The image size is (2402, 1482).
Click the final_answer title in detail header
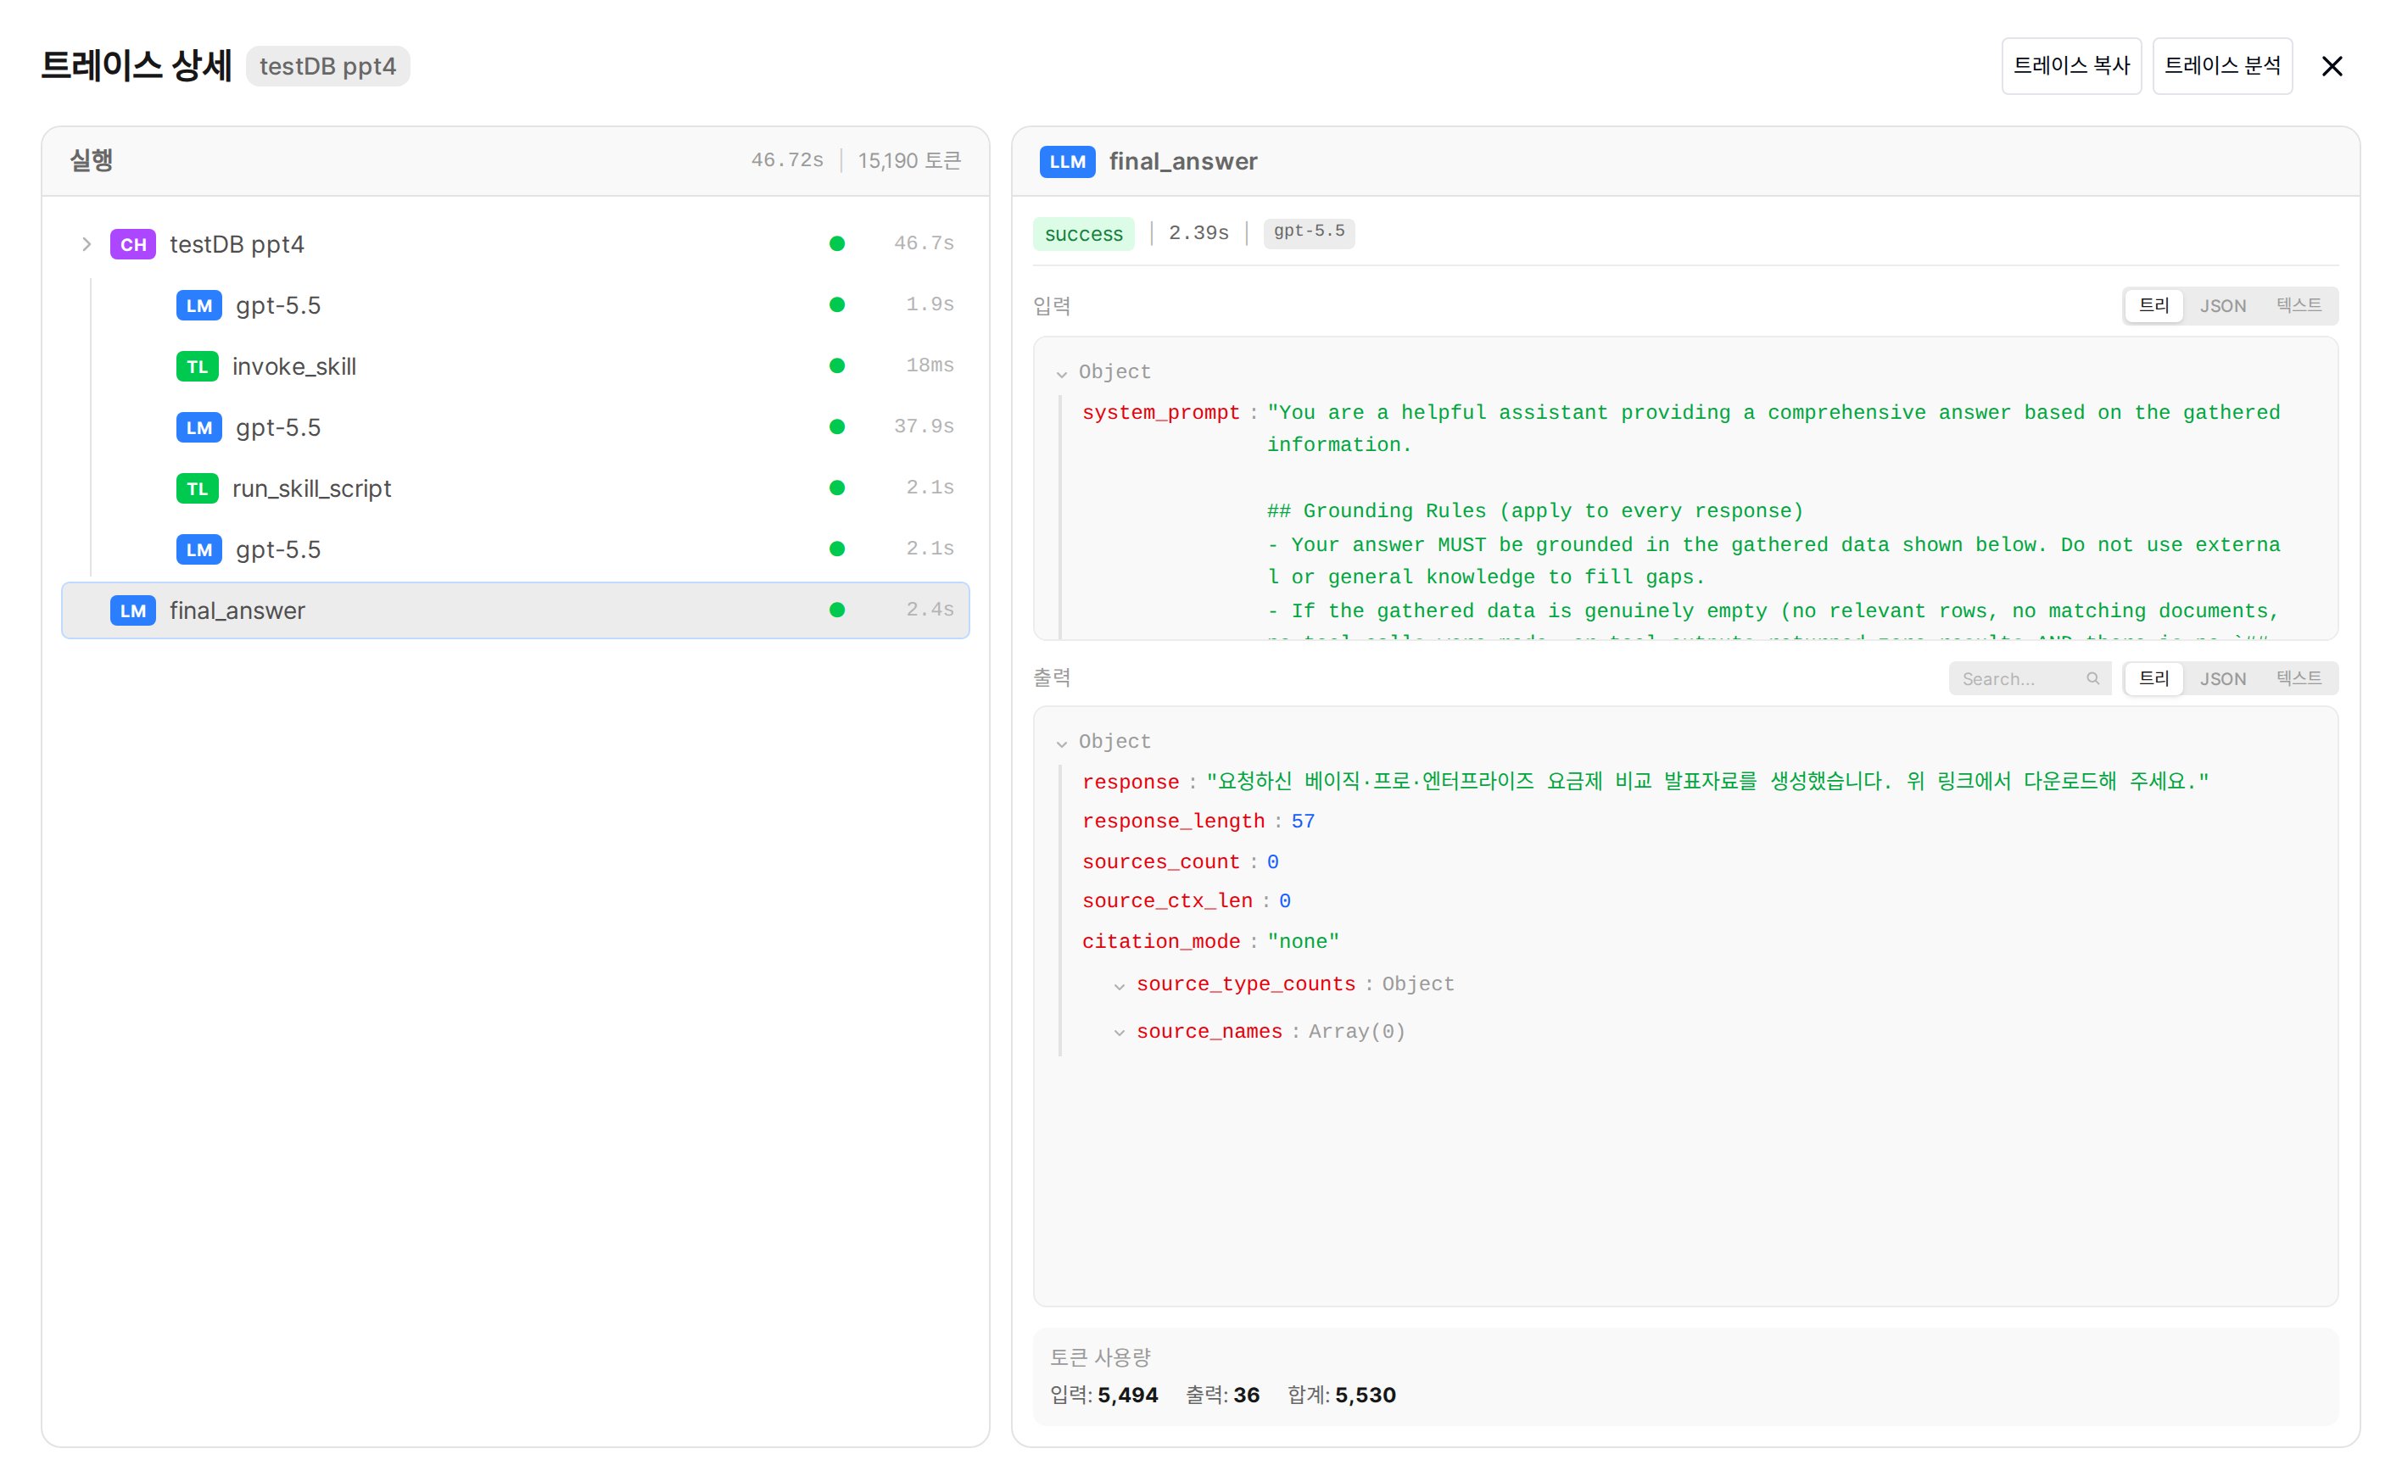pyautogui.click(x=1182, y=162)
